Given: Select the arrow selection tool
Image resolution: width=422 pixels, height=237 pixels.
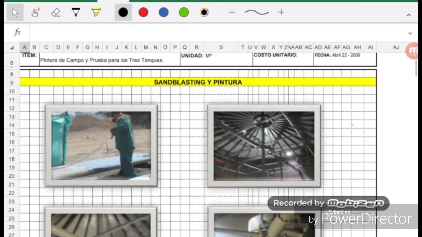Looking at the screenshot, I should coord(15,13).
